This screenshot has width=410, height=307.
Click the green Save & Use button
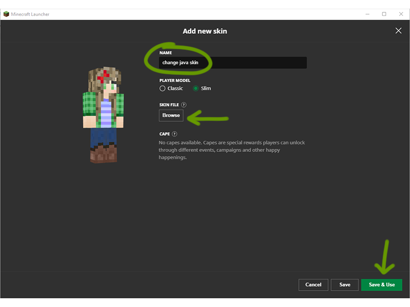(381, 284)
